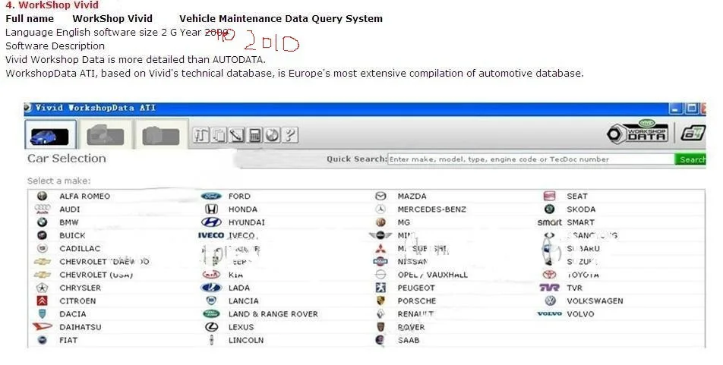Viewport: 723px width, 365px height.
Task: Select OPEL / VAUXHALL make
Action: tap(433, 275)
